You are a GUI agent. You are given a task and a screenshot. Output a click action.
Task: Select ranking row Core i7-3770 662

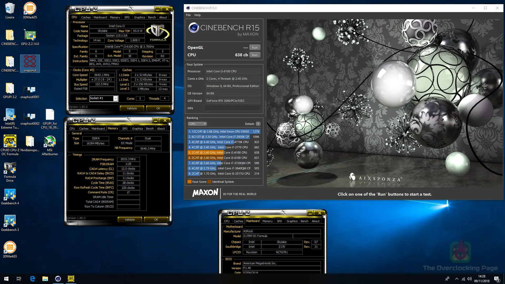[224, 147]
